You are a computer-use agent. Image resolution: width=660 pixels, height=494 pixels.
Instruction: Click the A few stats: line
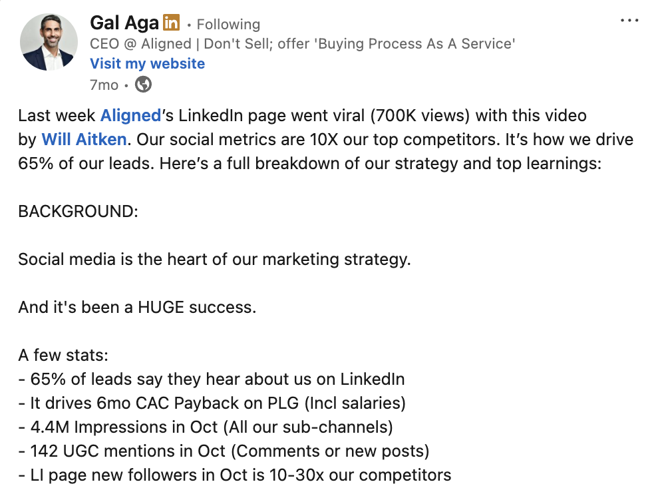[63, 356]
